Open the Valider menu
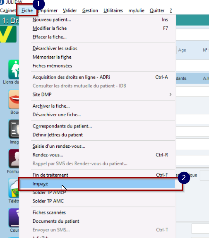The image size is (209, 238). (x=70, y=10)
